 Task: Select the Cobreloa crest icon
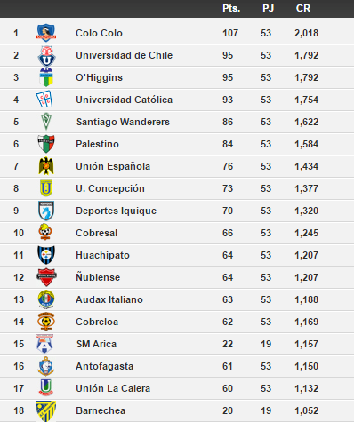[46, 322]
